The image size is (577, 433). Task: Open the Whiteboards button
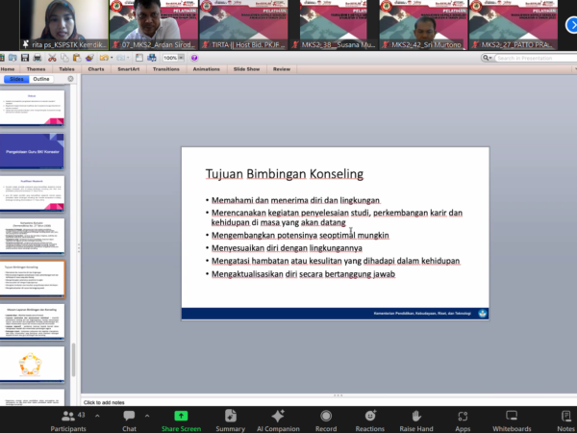click(x=512, y=420)
